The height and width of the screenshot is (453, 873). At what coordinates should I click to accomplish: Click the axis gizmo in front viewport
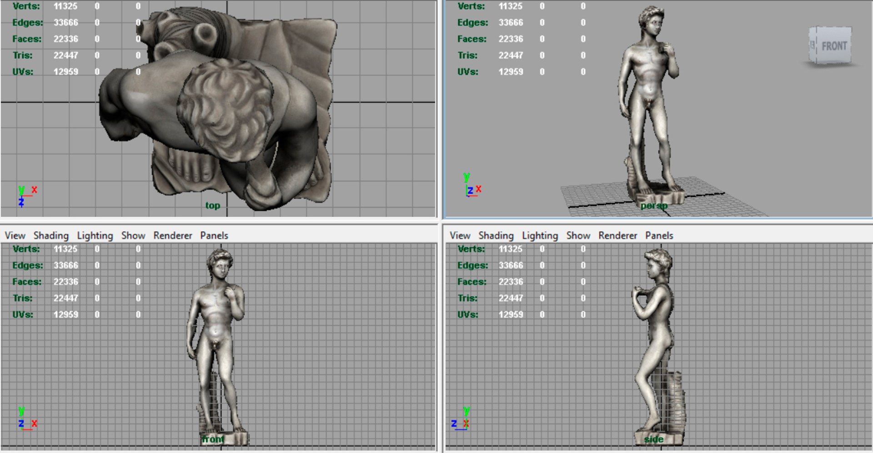27,418
